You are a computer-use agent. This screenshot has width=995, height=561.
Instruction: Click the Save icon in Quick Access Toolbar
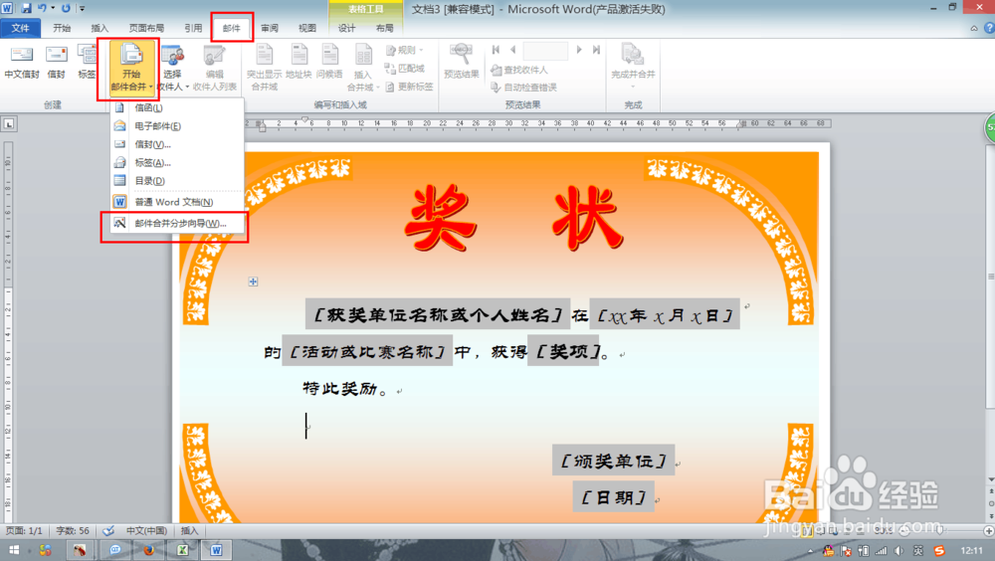[26, 8]
